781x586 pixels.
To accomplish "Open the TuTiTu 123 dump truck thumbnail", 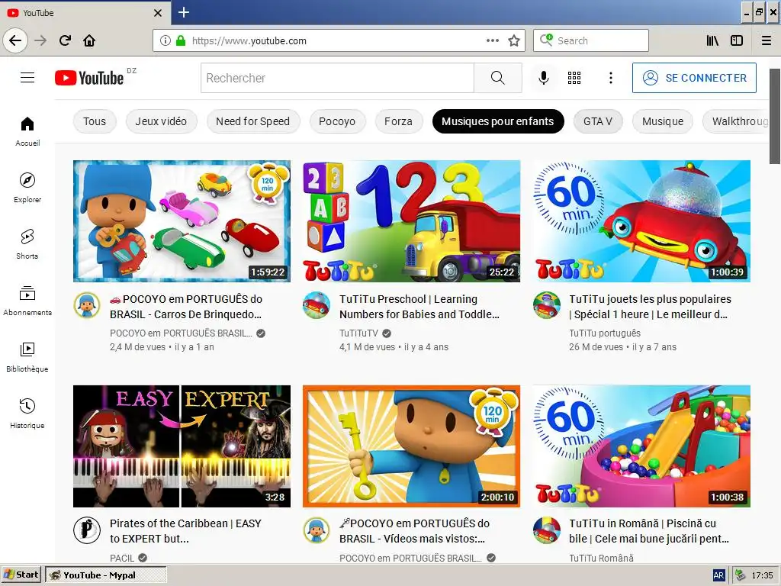I will 411,221.
